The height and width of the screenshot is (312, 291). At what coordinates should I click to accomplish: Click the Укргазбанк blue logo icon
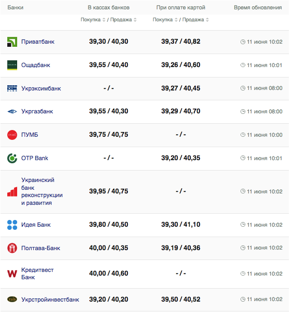click(x=12, y=111)
